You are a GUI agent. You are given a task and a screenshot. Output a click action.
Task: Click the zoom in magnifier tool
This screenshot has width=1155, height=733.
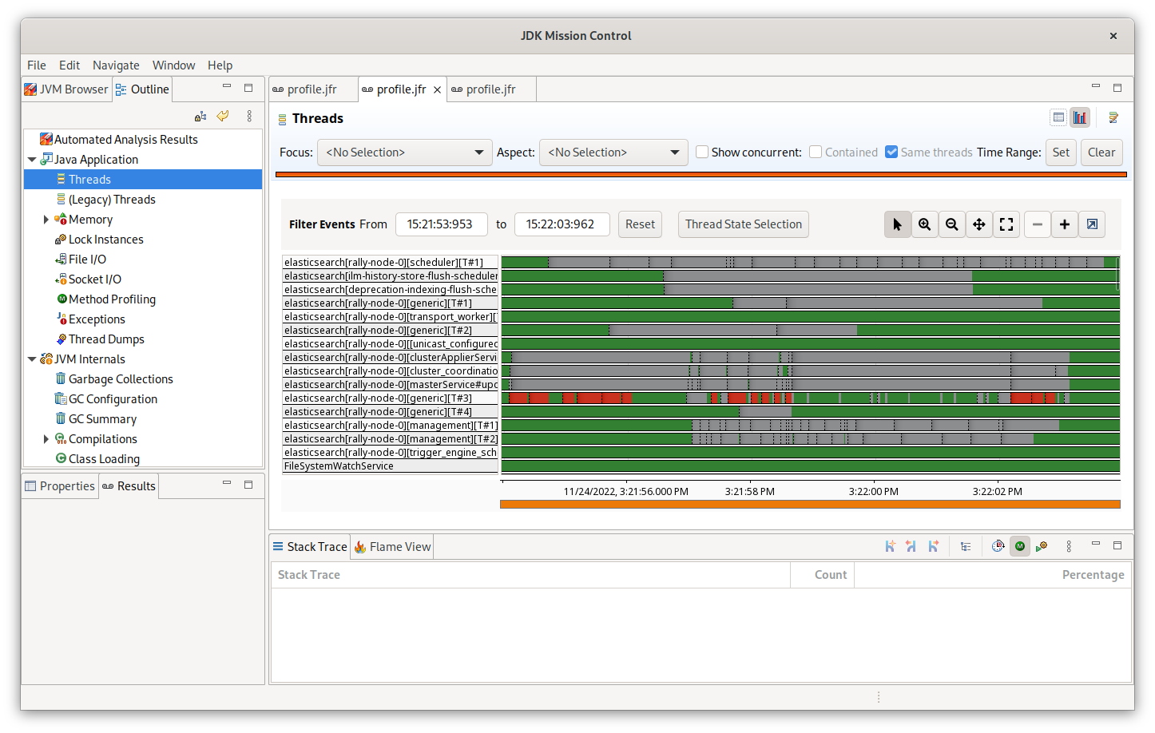(924, 224)
